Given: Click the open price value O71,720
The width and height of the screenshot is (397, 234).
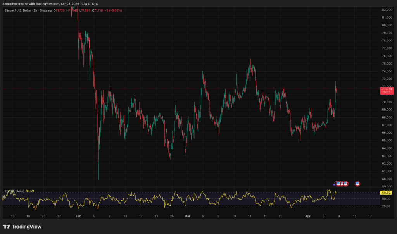Looking at the screenshot, I should [59, 10].
